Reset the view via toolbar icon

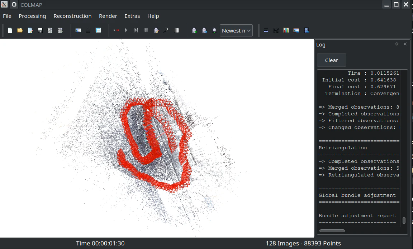pyautogui.click(x=204, y=30)
